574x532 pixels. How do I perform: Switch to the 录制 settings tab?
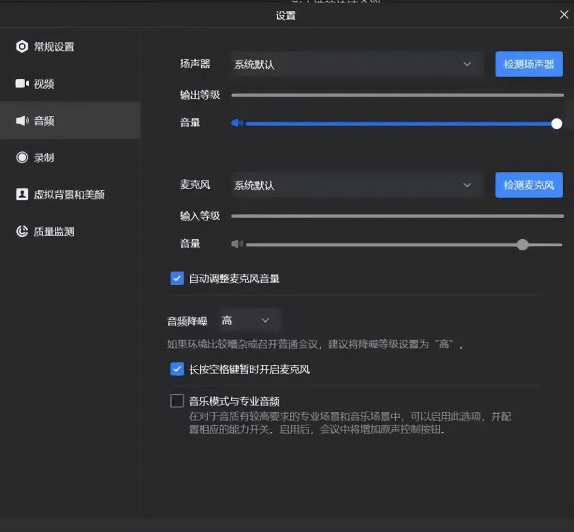(44, 157)
